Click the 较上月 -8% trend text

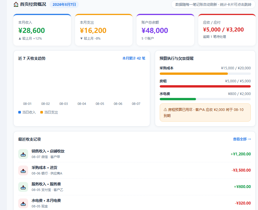point(90,38)
